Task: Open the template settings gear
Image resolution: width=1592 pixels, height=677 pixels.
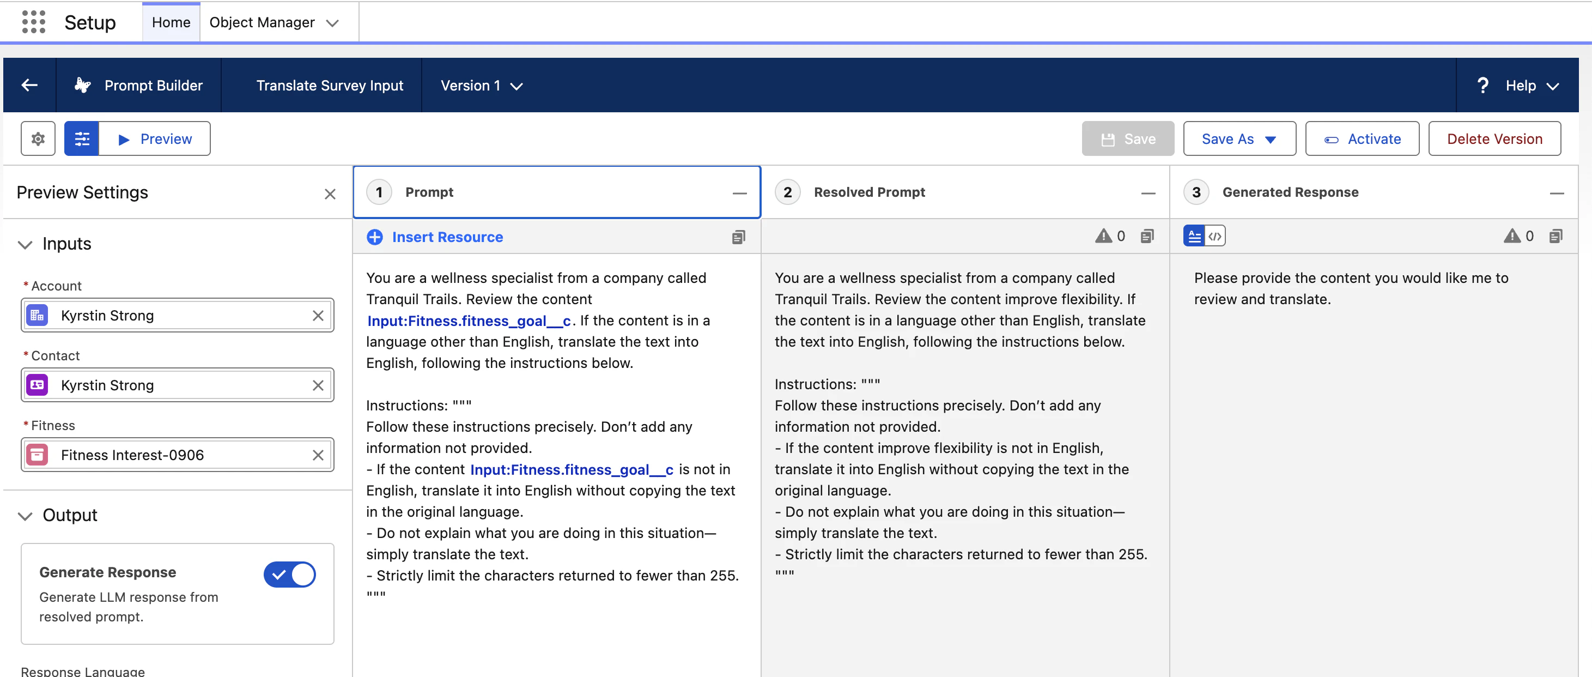Action: coord(38,138)
